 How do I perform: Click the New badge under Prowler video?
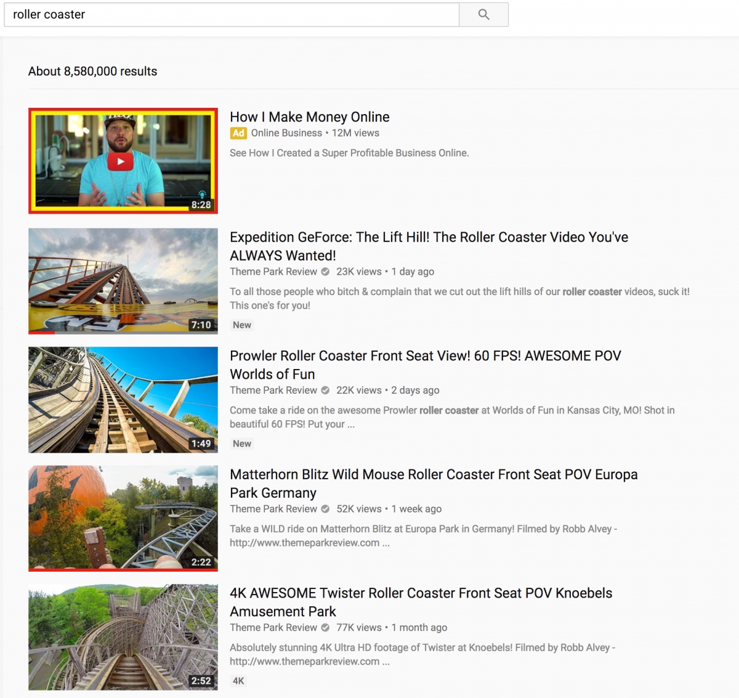(242, 444)
